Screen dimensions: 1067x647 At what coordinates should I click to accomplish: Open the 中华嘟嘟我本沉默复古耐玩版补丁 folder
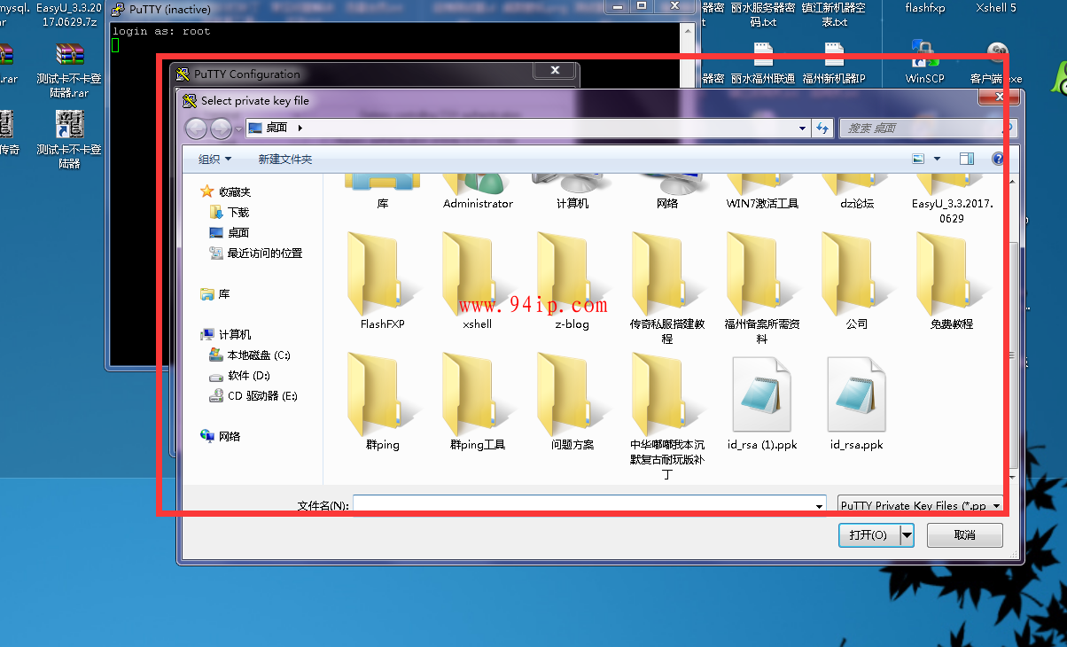click(x=666, y=417)
